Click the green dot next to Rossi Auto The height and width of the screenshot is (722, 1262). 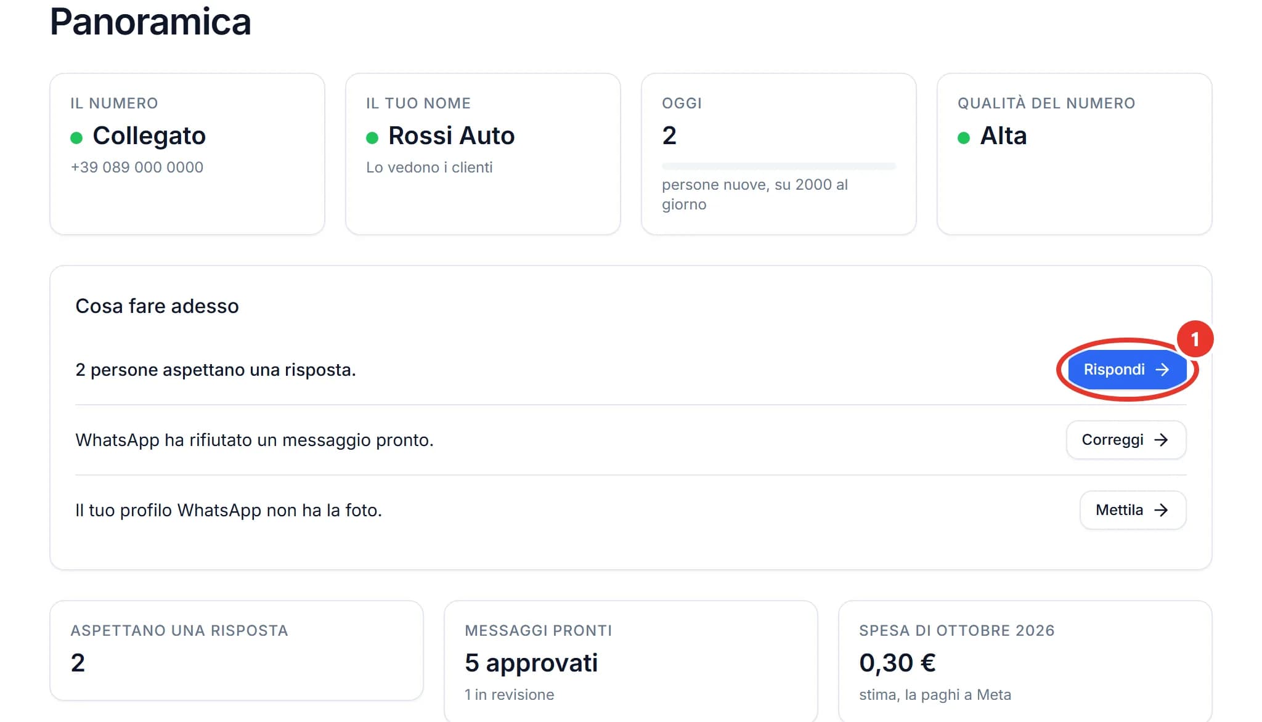[372, 138]
